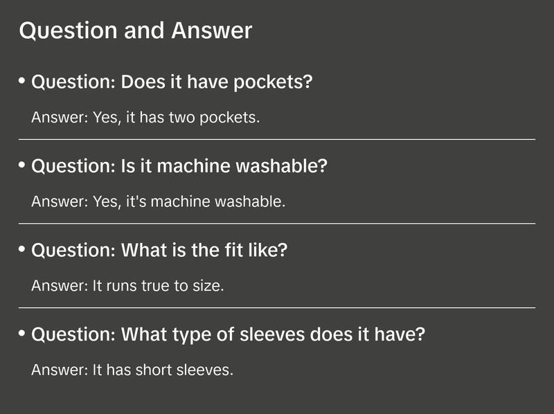Select the text 'It runs true to size.'
Screen dimensions: 554x414
(158, 286)
